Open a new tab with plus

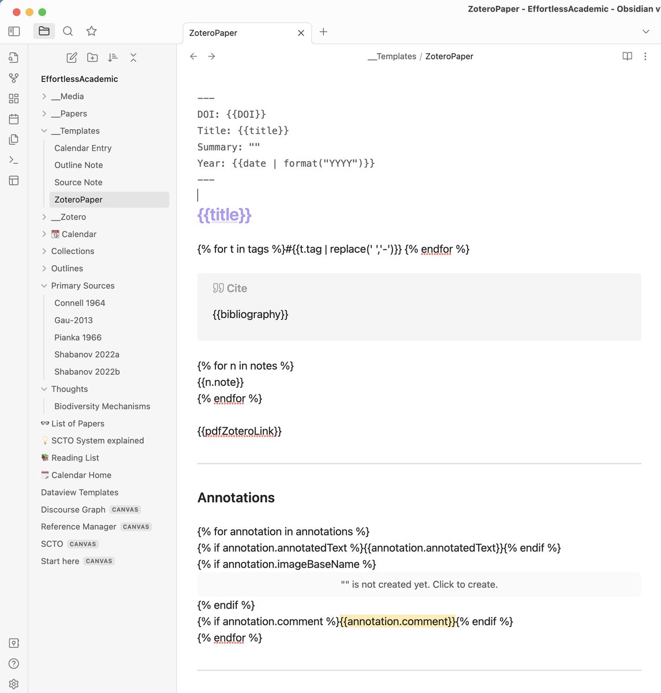point(323,32)
